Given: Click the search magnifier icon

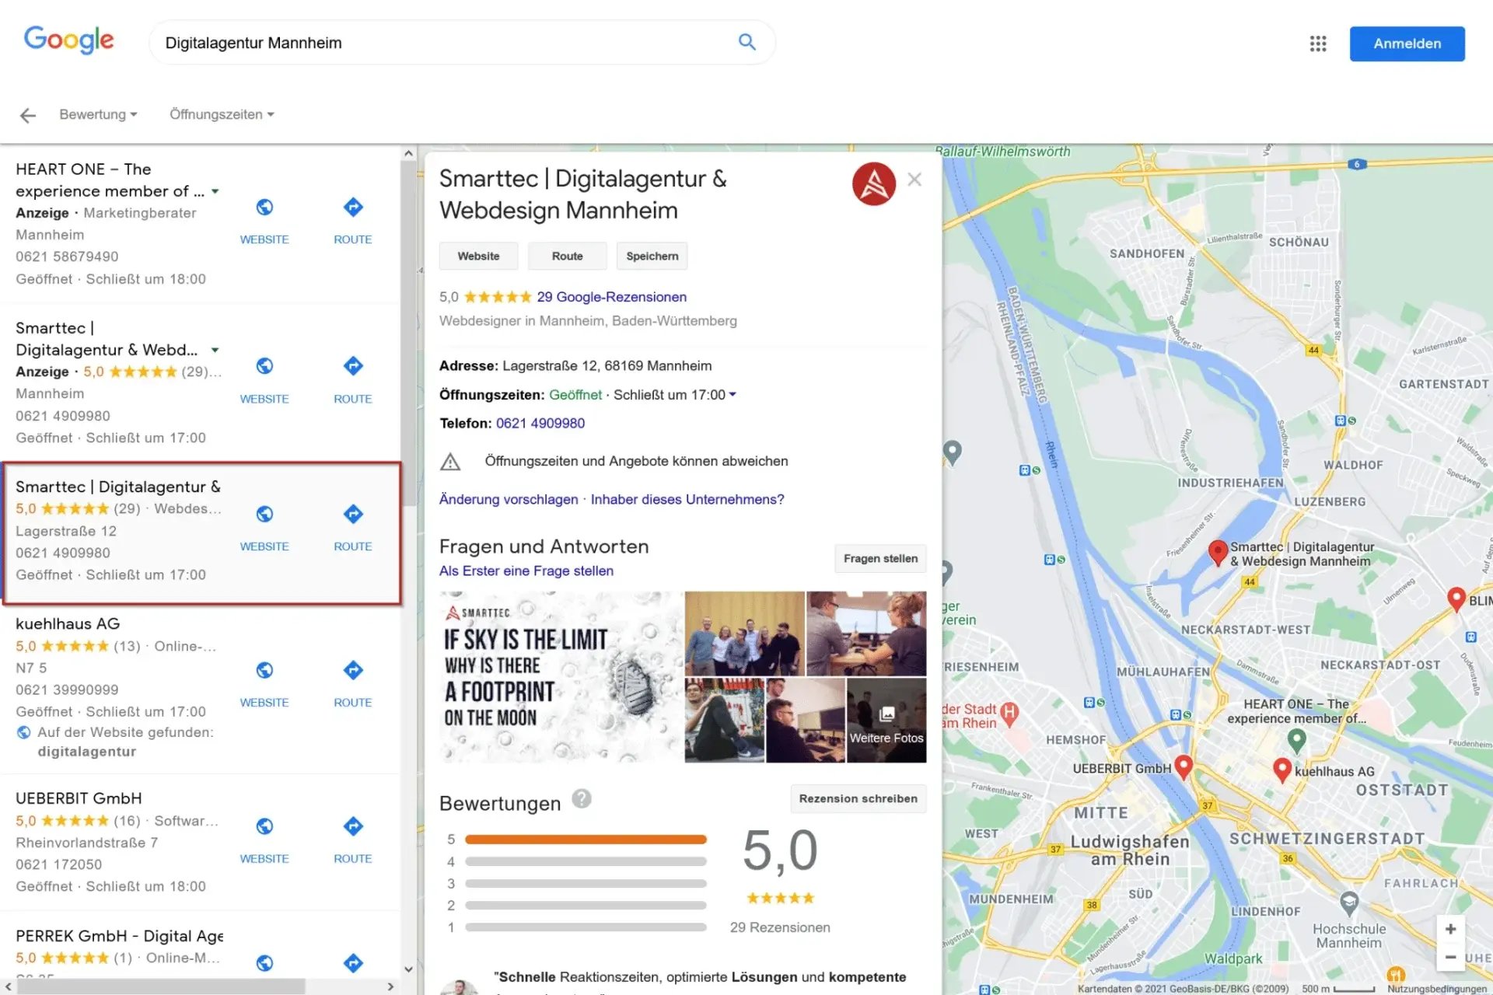Looking at the screenshot, I should 746,42.
